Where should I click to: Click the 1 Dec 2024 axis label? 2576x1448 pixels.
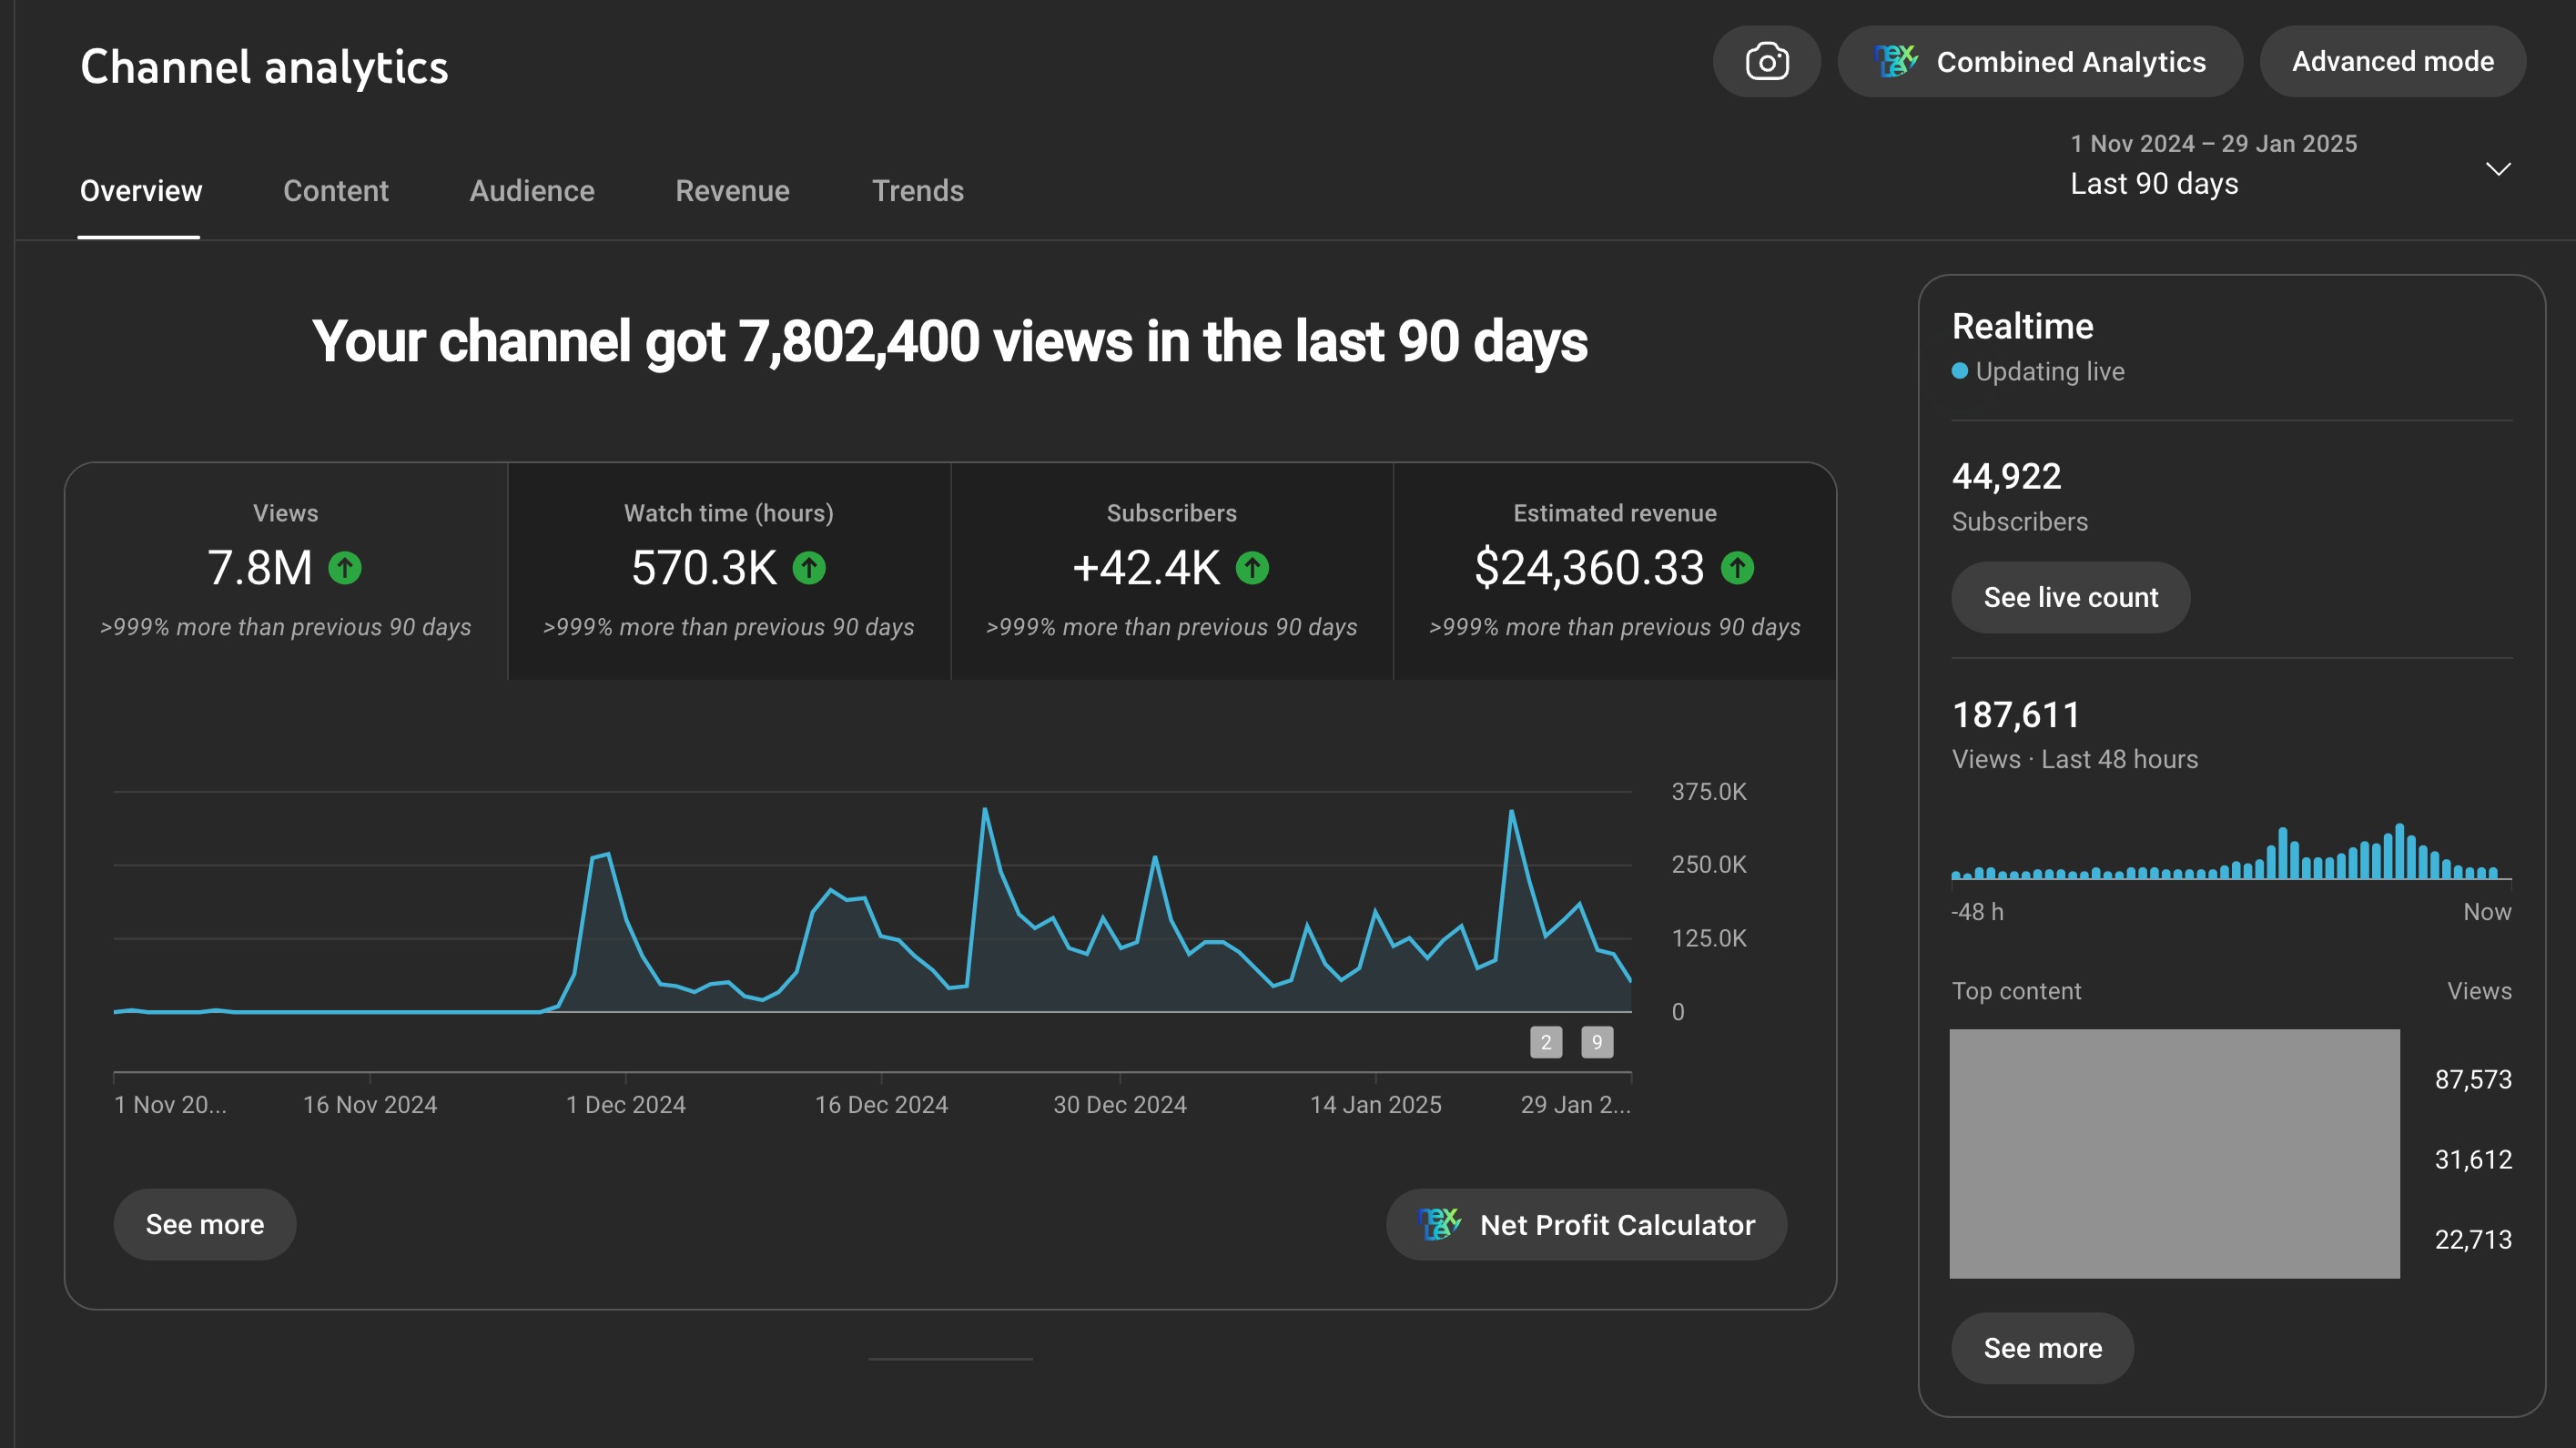(626, 1105)
